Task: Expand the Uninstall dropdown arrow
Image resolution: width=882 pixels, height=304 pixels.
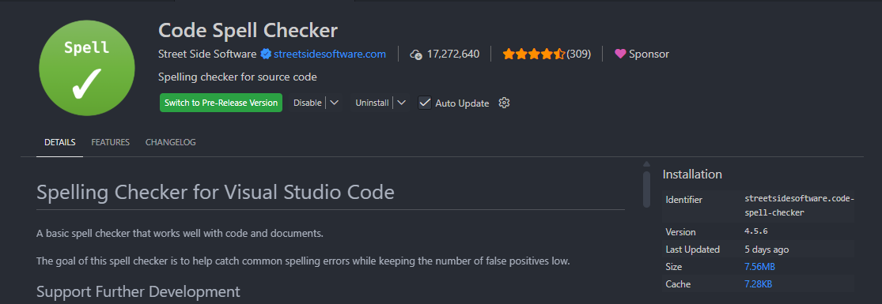Action: [x=401, y=103]
